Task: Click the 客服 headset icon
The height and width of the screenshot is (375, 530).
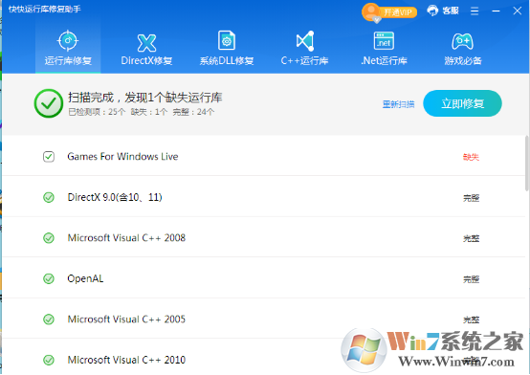Action: click(x=432, y=11)
